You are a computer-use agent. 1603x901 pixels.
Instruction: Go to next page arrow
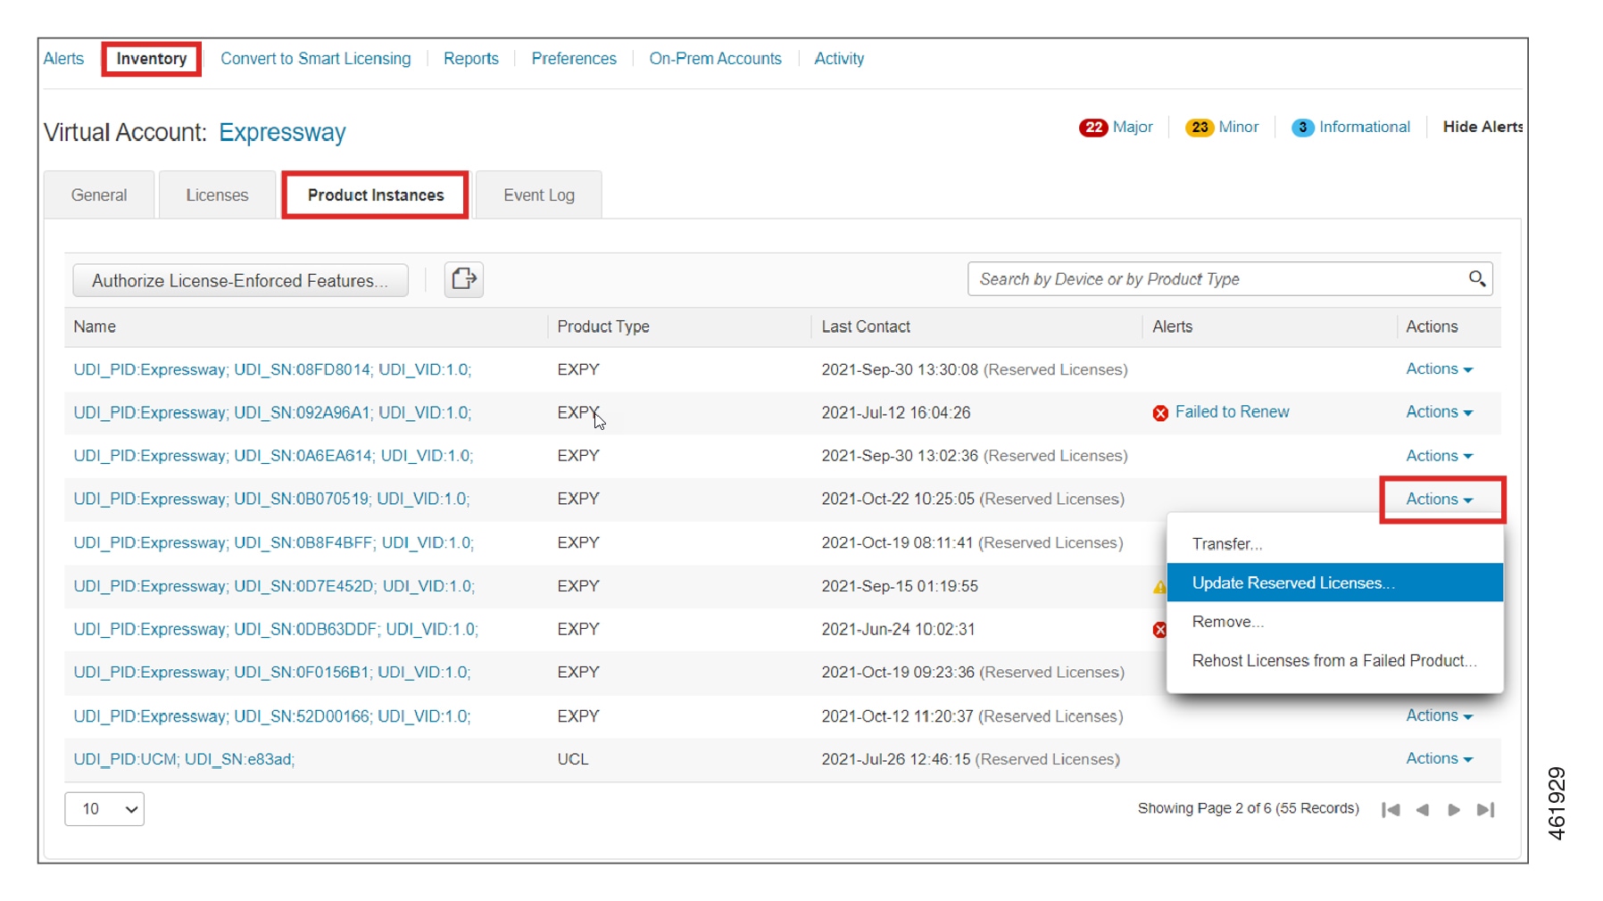[x=1454, y=810]
